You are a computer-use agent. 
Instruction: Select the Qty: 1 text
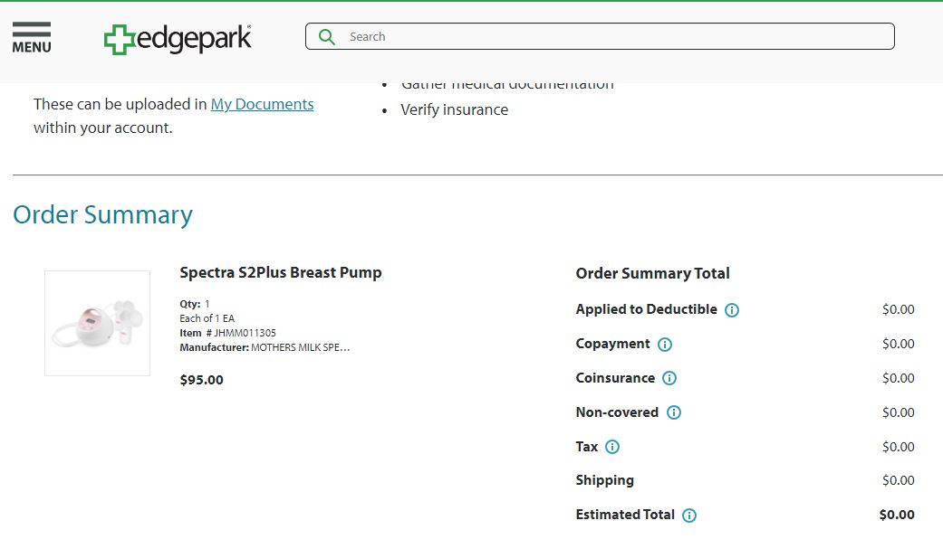pos(194,304)
